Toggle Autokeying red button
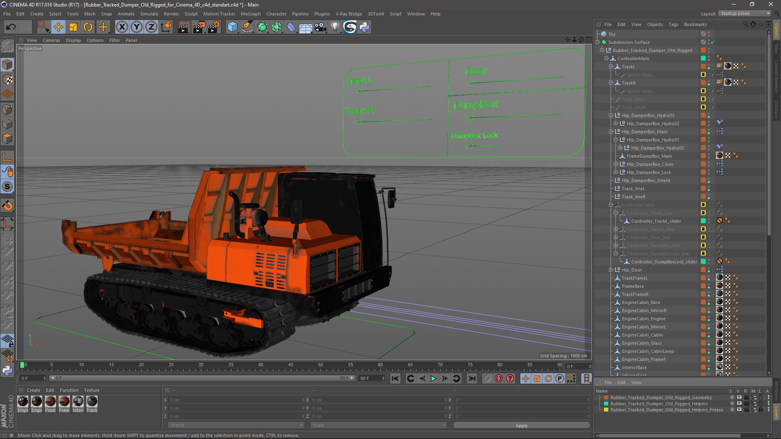781x439 pixels. (x=499, y=378)
